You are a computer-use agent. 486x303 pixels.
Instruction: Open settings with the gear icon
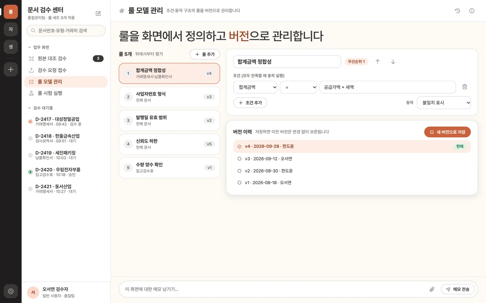pyautogui.click(x=11, y=291)
